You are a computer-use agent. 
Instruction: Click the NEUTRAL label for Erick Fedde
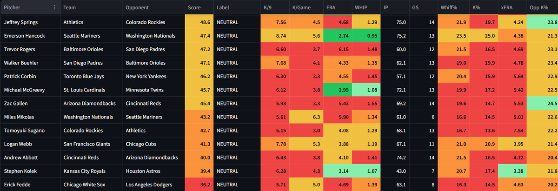click(237, 184)
